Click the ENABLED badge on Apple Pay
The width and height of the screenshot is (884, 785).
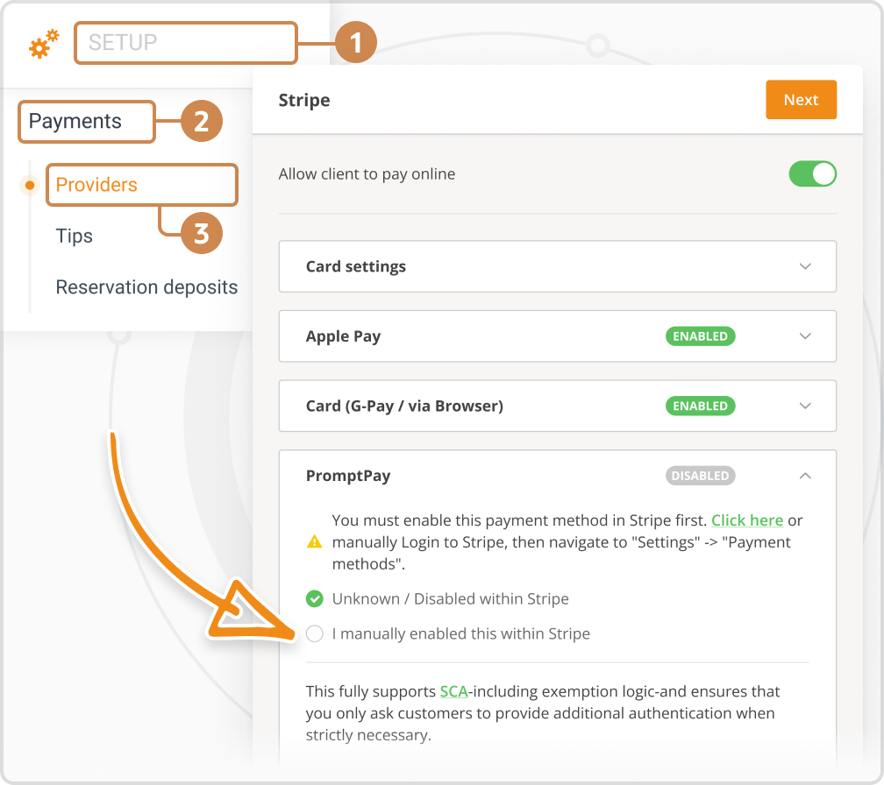700,336
